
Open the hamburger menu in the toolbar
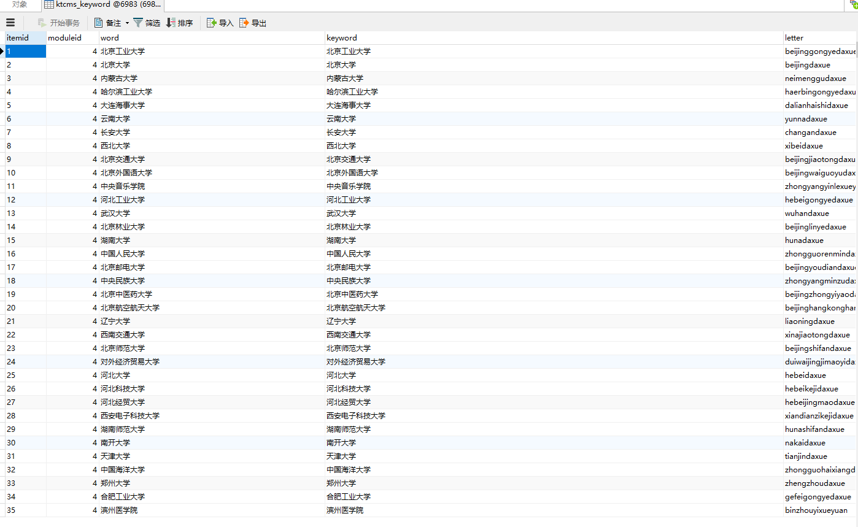pos(10,23)
